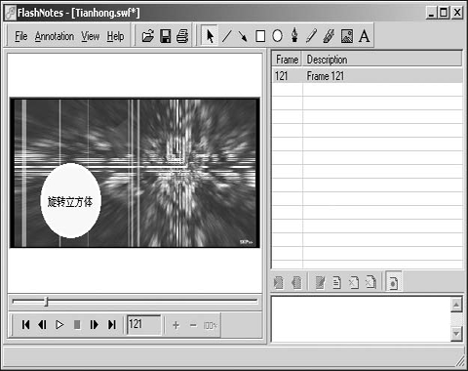Click the timeline slider handle

click(x=46, y=302)
